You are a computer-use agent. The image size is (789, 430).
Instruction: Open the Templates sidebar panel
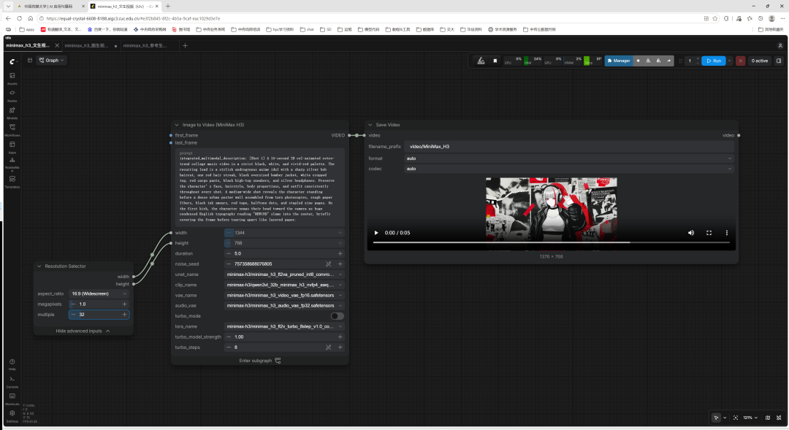point(12,181)
